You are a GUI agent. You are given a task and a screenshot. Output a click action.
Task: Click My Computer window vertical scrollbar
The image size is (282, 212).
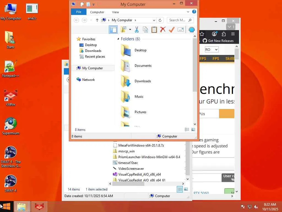tap(195, 65)
